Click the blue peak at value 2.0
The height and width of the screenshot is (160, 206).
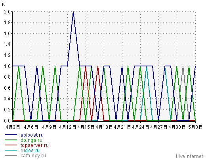73,12
